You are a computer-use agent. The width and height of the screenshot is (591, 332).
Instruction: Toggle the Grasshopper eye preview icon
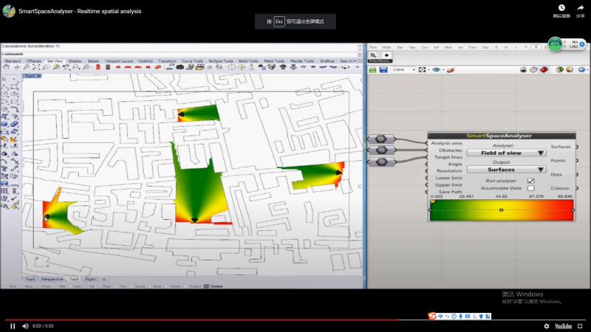pyautogui.click(x=436, y=69)
